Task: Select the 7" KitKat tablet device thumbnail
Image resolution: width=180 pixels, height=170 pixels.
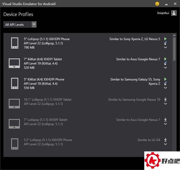Action: click(x=14, y=63)
